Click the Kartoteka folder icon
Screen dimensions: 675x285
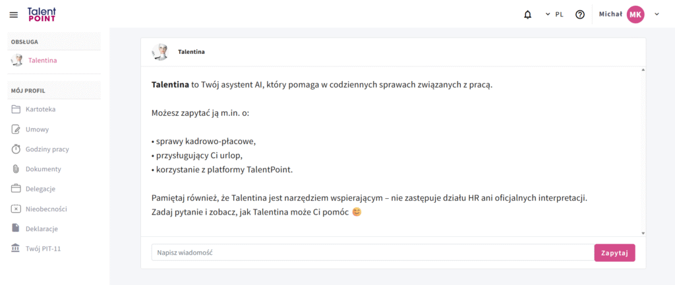pos(16,109)
